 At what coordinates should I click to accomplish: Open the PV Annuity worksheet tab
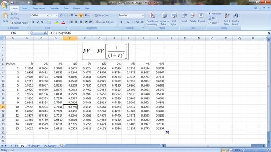point(50,146)
